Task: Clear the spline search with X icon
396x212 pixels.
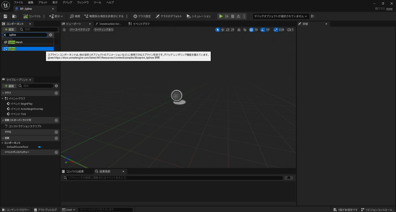Action: point(5,35)
